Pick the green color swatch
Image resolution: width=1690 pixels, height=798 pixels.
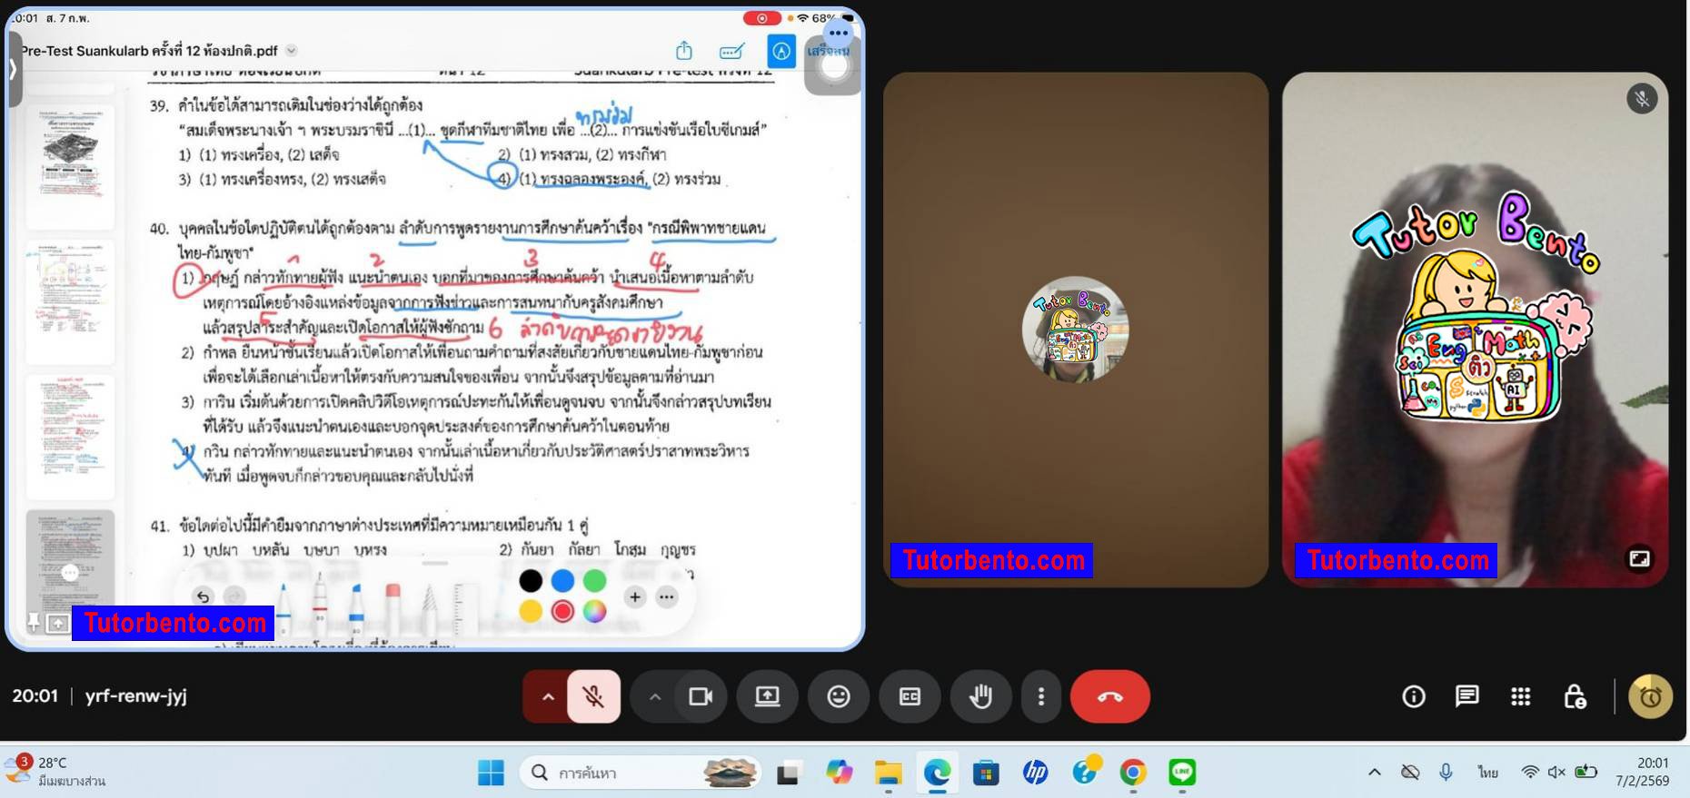click(594, 580)
